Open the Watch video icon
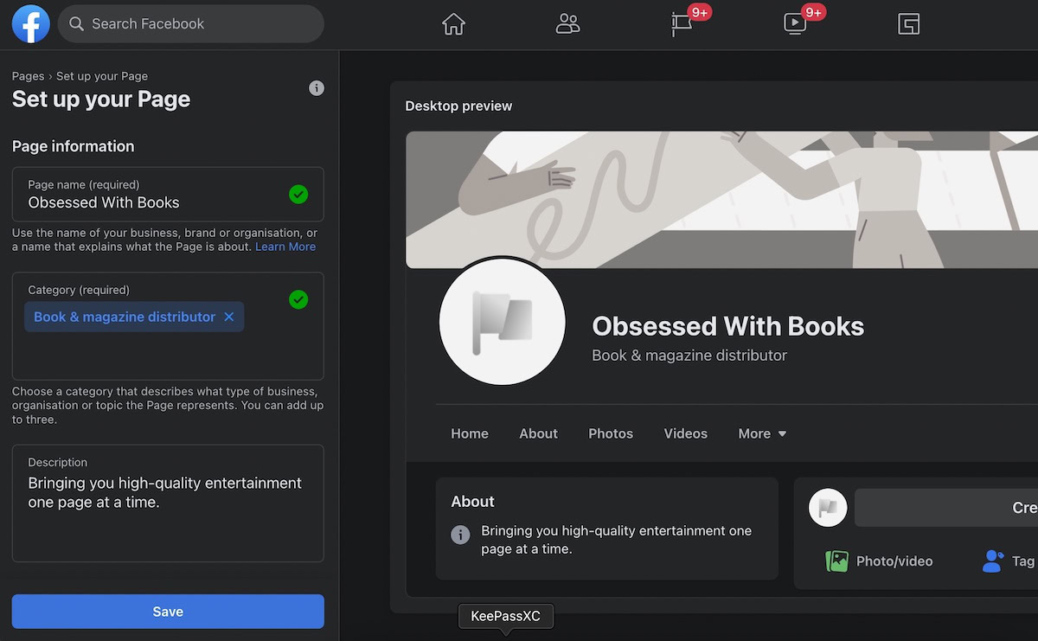This screenshot has width=1038, height=641. [x=795, y=24]
